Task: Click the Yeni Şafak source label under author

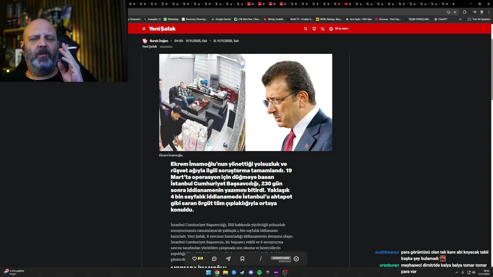Action: coord(149,47)
